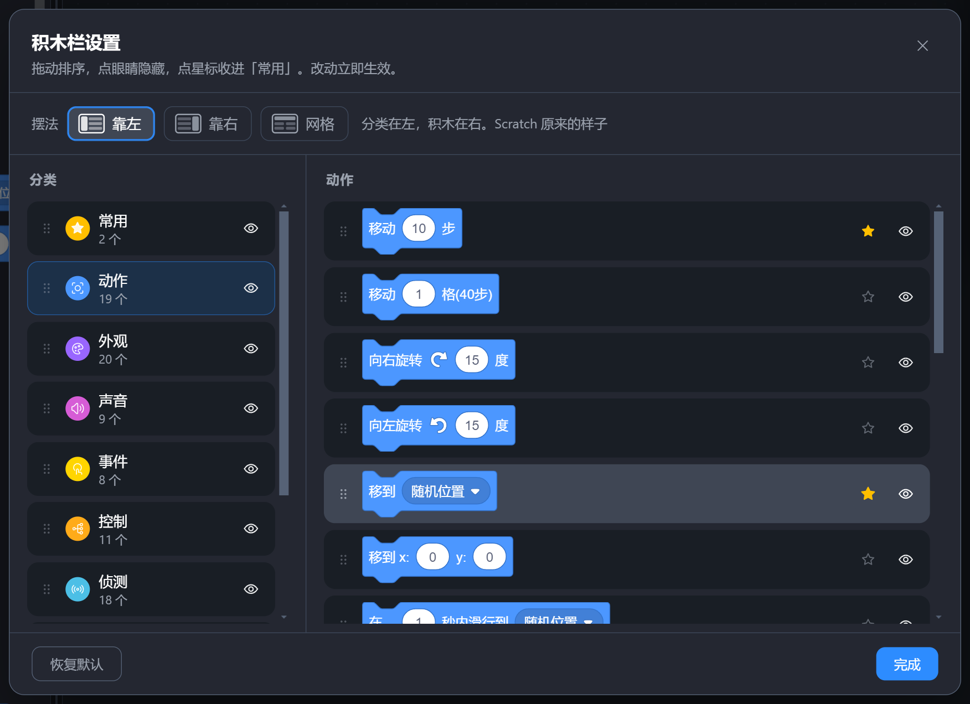Hide the 移到 x: y: block
Image resolution: width=970 pixels, height=704 pixels.
pyautogui.click(x=906, y=560)
